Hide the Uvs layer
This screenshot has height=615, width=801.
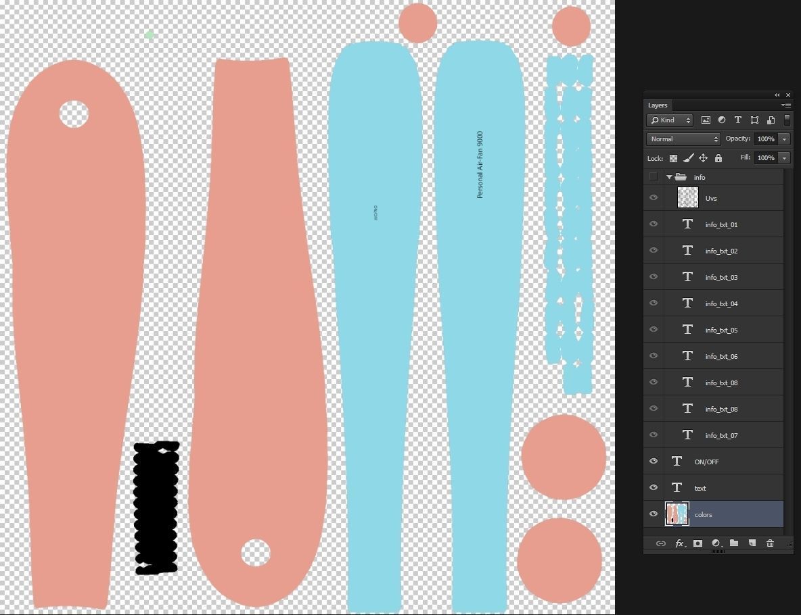click(x=654, y=197)
